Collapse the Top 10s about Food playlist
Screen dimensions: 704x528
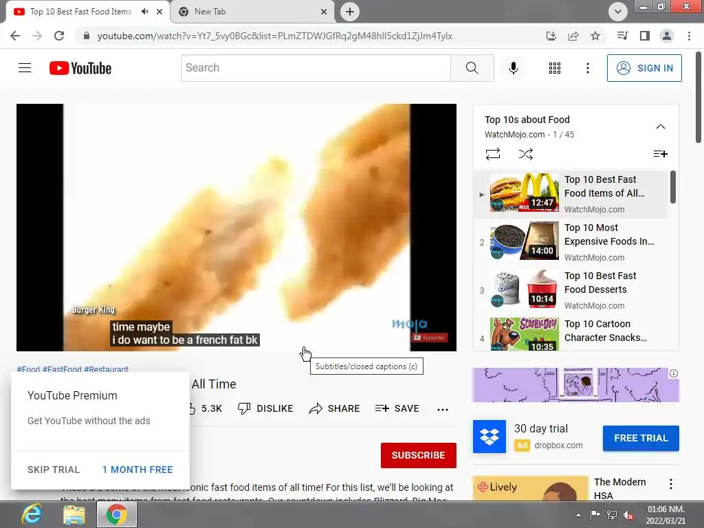[x=661, y=126]
